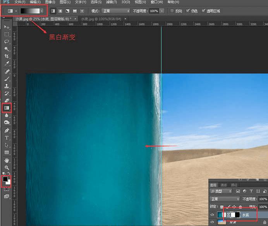268x226 pixels.
Task: Toggle lock image pixels
Action: point(228,207)
